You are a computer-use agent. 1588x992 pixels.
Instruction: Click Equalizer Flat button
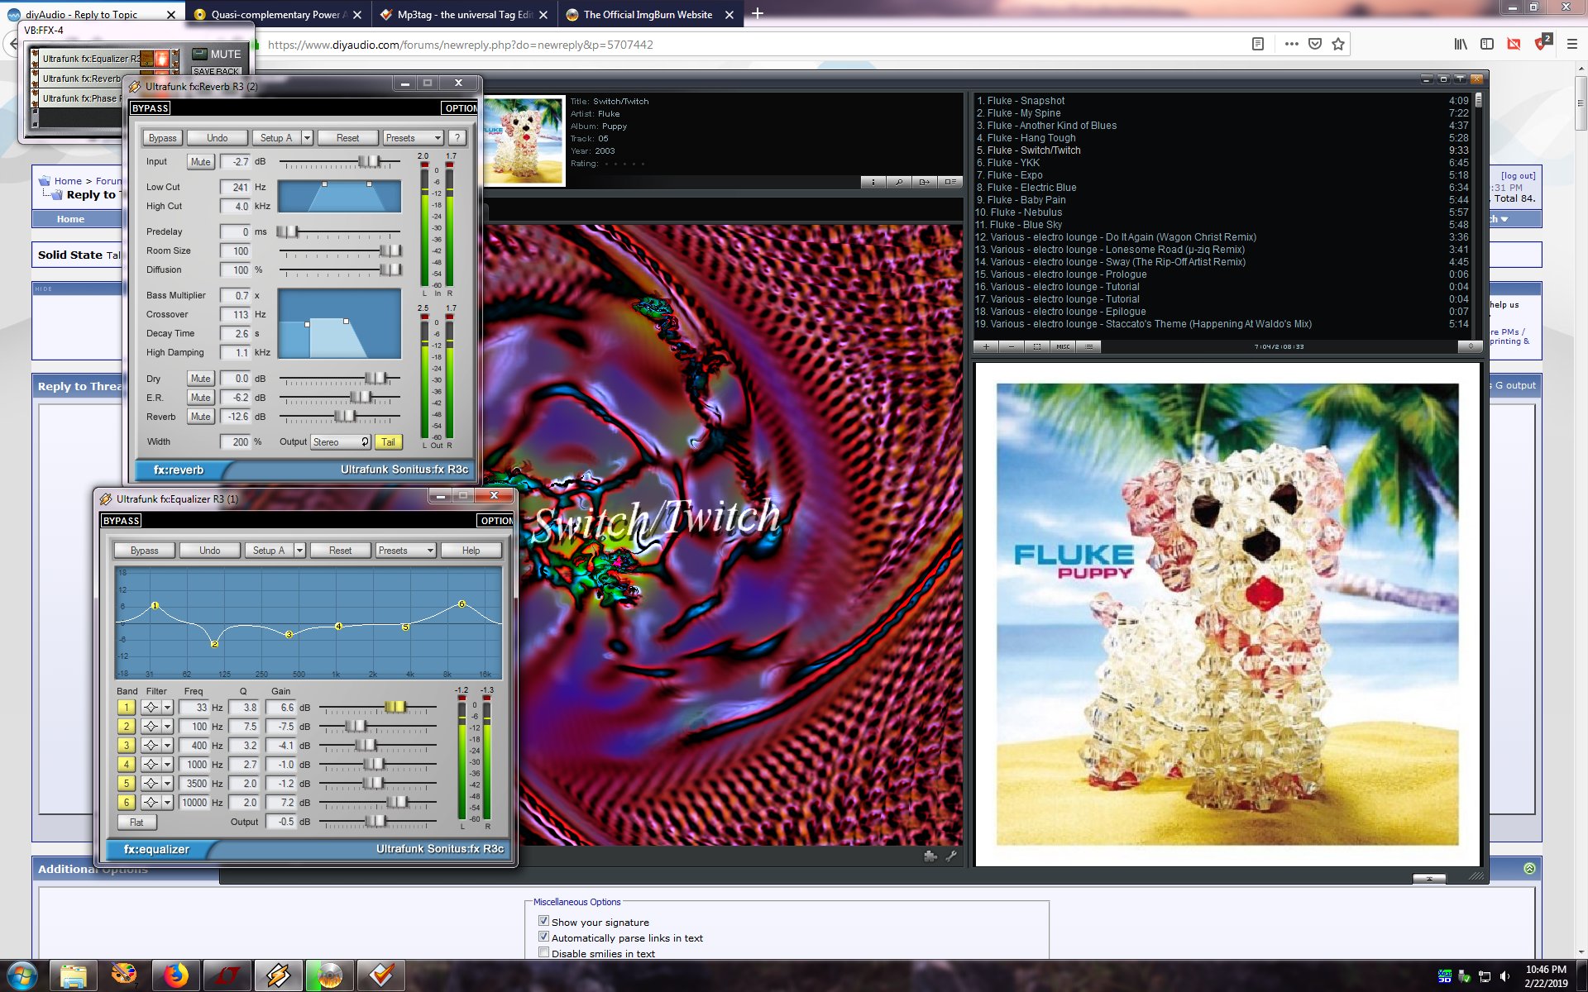point(136,823)
